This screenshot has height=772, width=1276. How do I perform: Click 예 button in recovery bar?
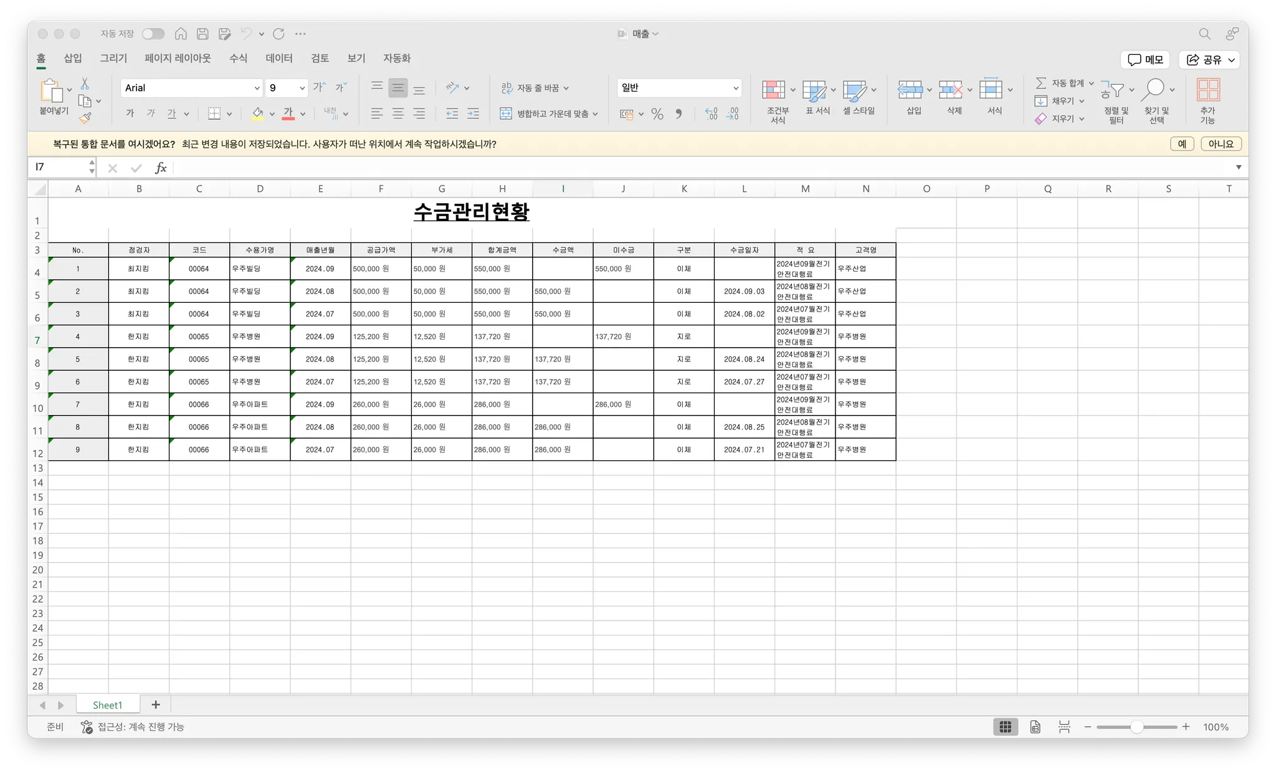[x=1181, y=144]
